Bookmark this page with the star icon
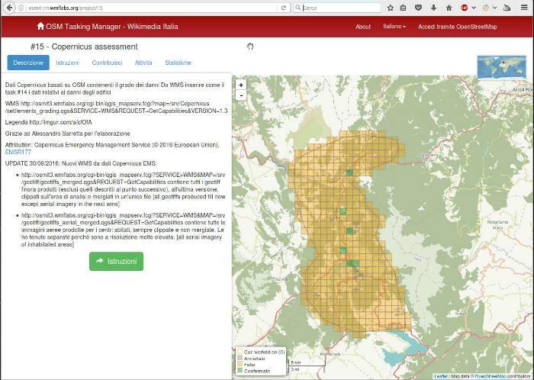Screen dimensions: 534x380 pos(391,8)
